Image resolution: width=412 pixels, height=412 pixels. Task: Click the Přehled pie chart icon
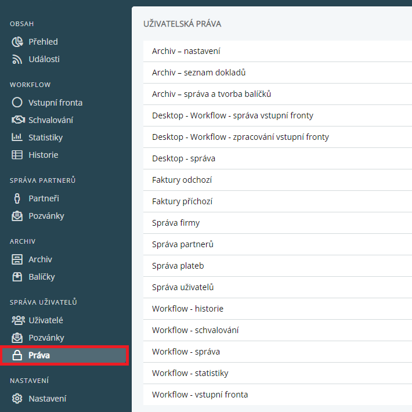tap(17, 42)
